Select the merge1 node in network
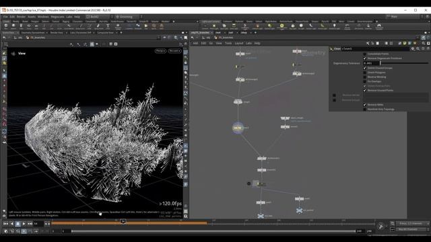The height and width of the screenshot is (242, 431). tap(238, 102)
